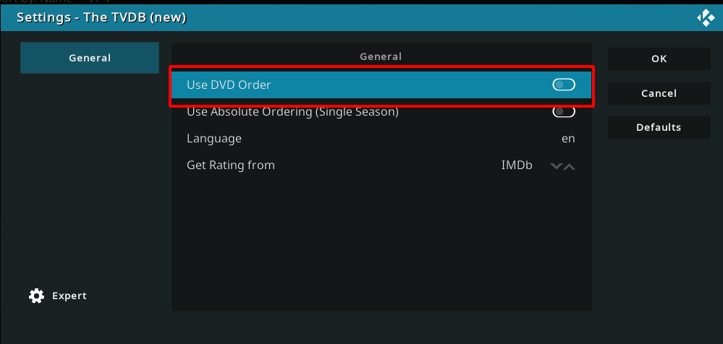Select the General category tab
The height and width of the screenshot is (344, 723).
pos(90,58)
